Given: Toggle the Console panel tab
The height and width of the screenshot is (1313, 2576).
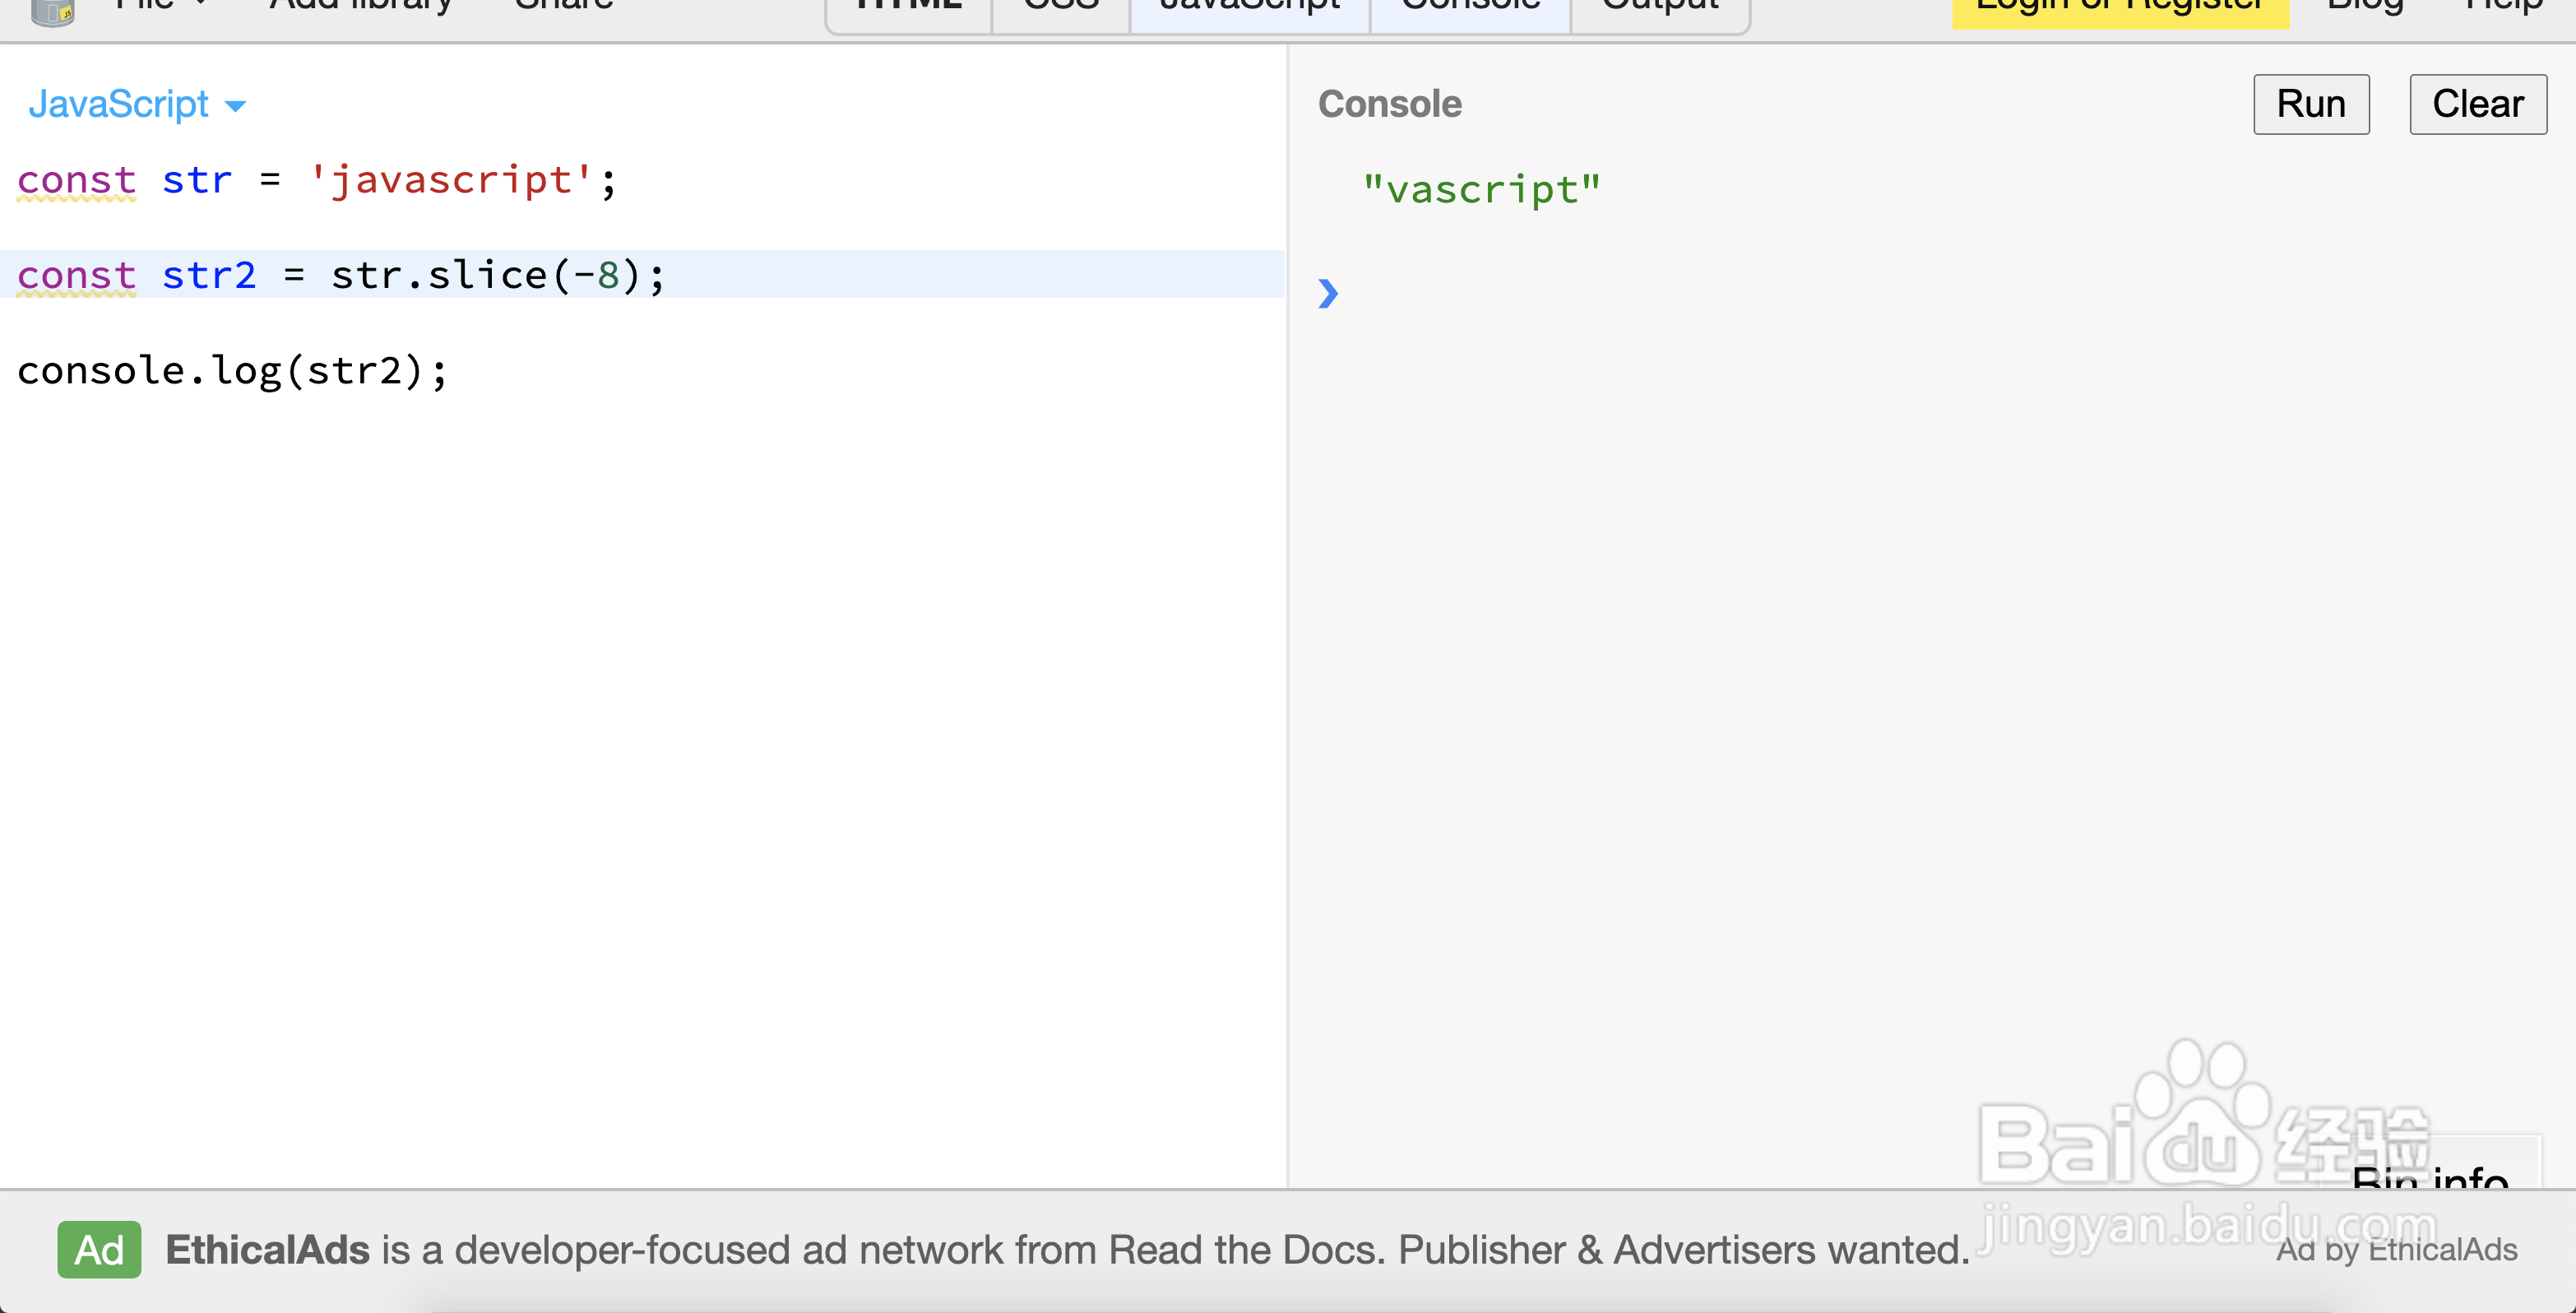Looking at the screenshot, I should tap(1470, 10).
